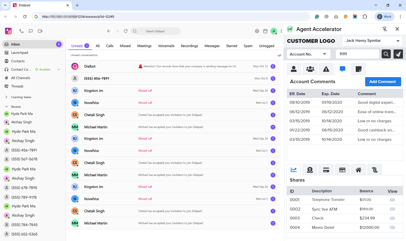Open the phone dialer icon
The height and width of the screenshot is (241, 406).
(21, 31)
